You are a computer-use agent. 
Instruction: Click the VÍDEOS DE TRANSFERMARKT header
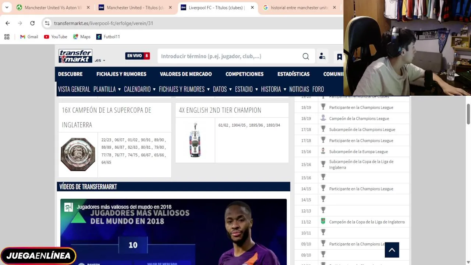(x=174, y=187)
